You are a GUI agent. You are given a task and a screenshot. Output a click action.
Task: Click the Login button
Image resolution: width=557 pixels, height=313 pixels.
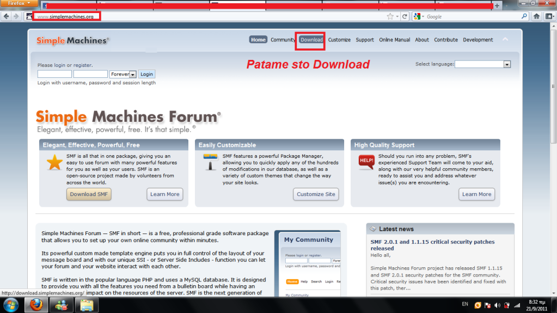point(146,74)
